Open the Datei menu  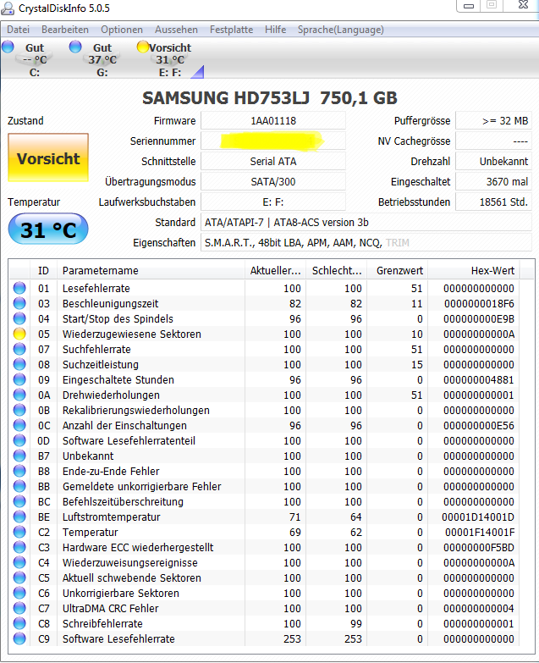pos(18,30)
